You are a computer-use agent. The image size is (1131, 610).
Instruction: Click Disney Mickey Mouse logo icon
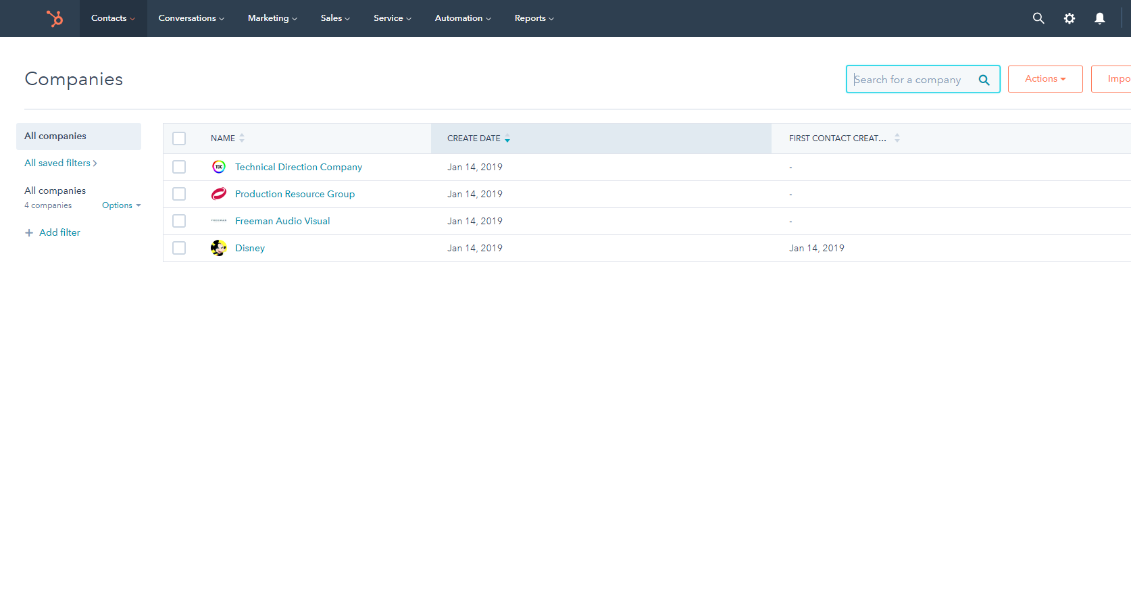coord(219,248)
